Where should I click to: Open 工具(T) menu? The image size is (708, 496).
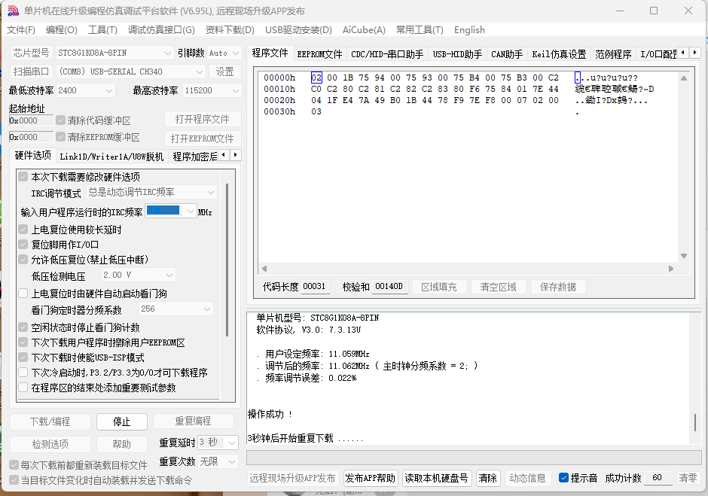pos(102,30)
